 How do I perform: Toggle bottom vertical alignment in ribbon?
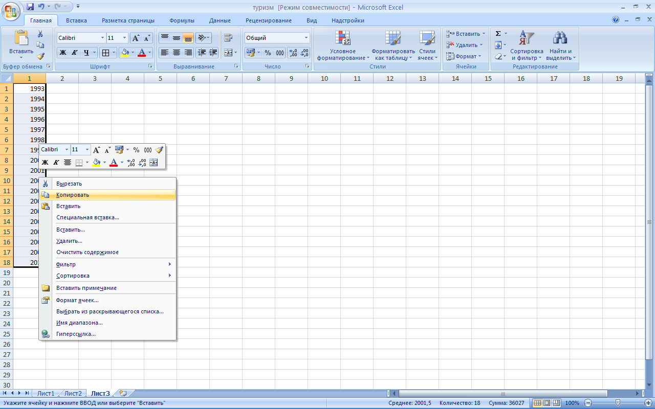tap(188, 38)
